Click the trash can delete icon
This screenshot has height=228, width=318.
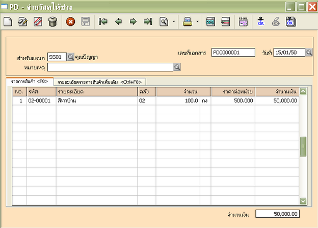point(52,21)
